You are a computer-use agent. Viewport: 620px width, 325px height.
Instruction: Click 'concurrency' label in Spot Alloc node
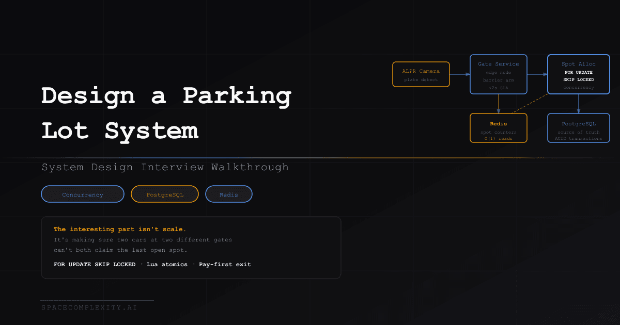click(579, 87)
